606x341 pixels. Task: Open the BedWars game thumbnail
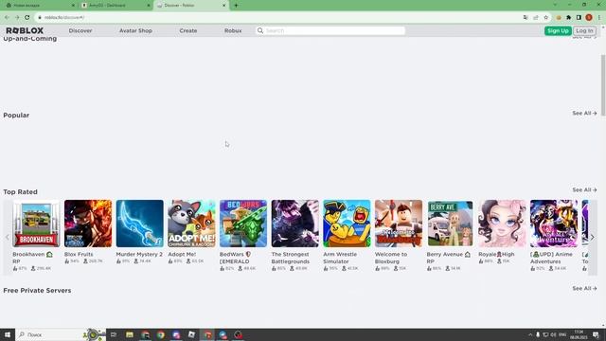click(243, 224)
